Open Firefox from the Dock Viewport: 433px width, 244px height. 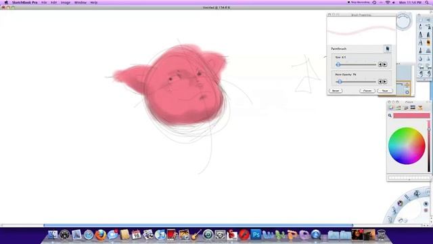click(x=101, y=235)
